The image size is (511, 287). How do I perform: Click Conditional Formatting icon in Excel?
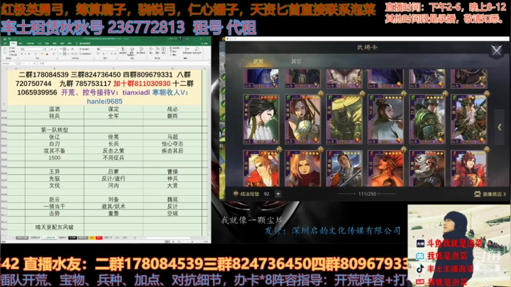pyautogui.click(x=123, y=50)
